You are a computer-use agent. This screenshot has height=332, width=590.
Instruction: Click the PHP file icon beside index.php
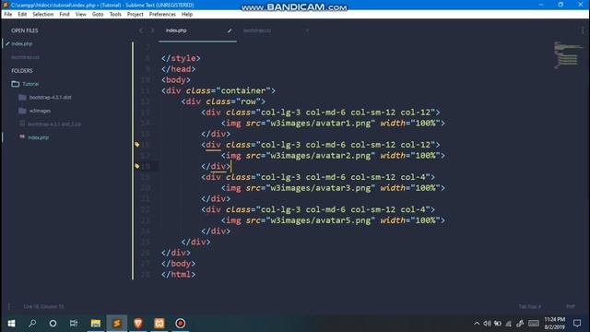[22, 137]
